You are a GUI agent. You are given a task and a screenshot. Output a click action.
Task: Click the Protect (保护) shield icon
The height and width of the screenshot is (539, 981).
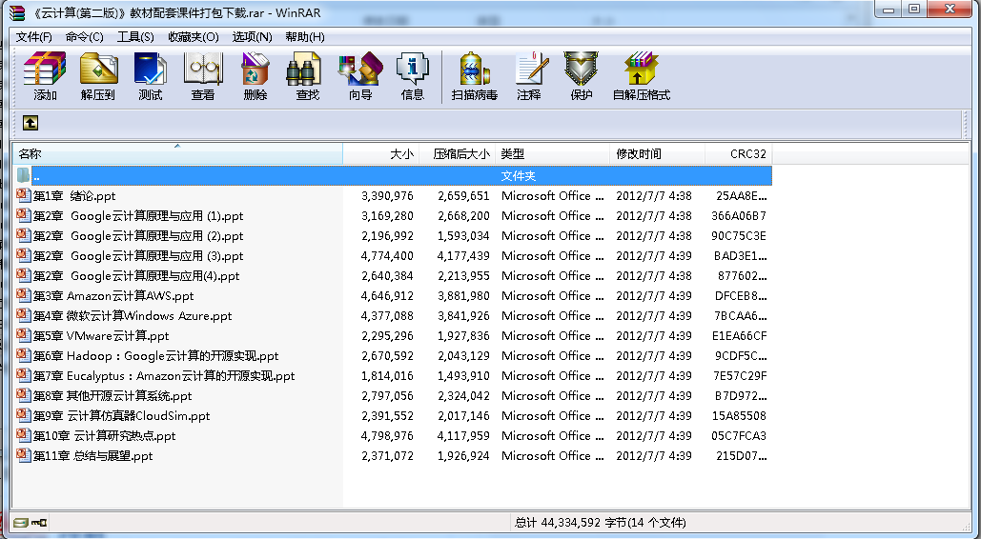coord(582,76)
